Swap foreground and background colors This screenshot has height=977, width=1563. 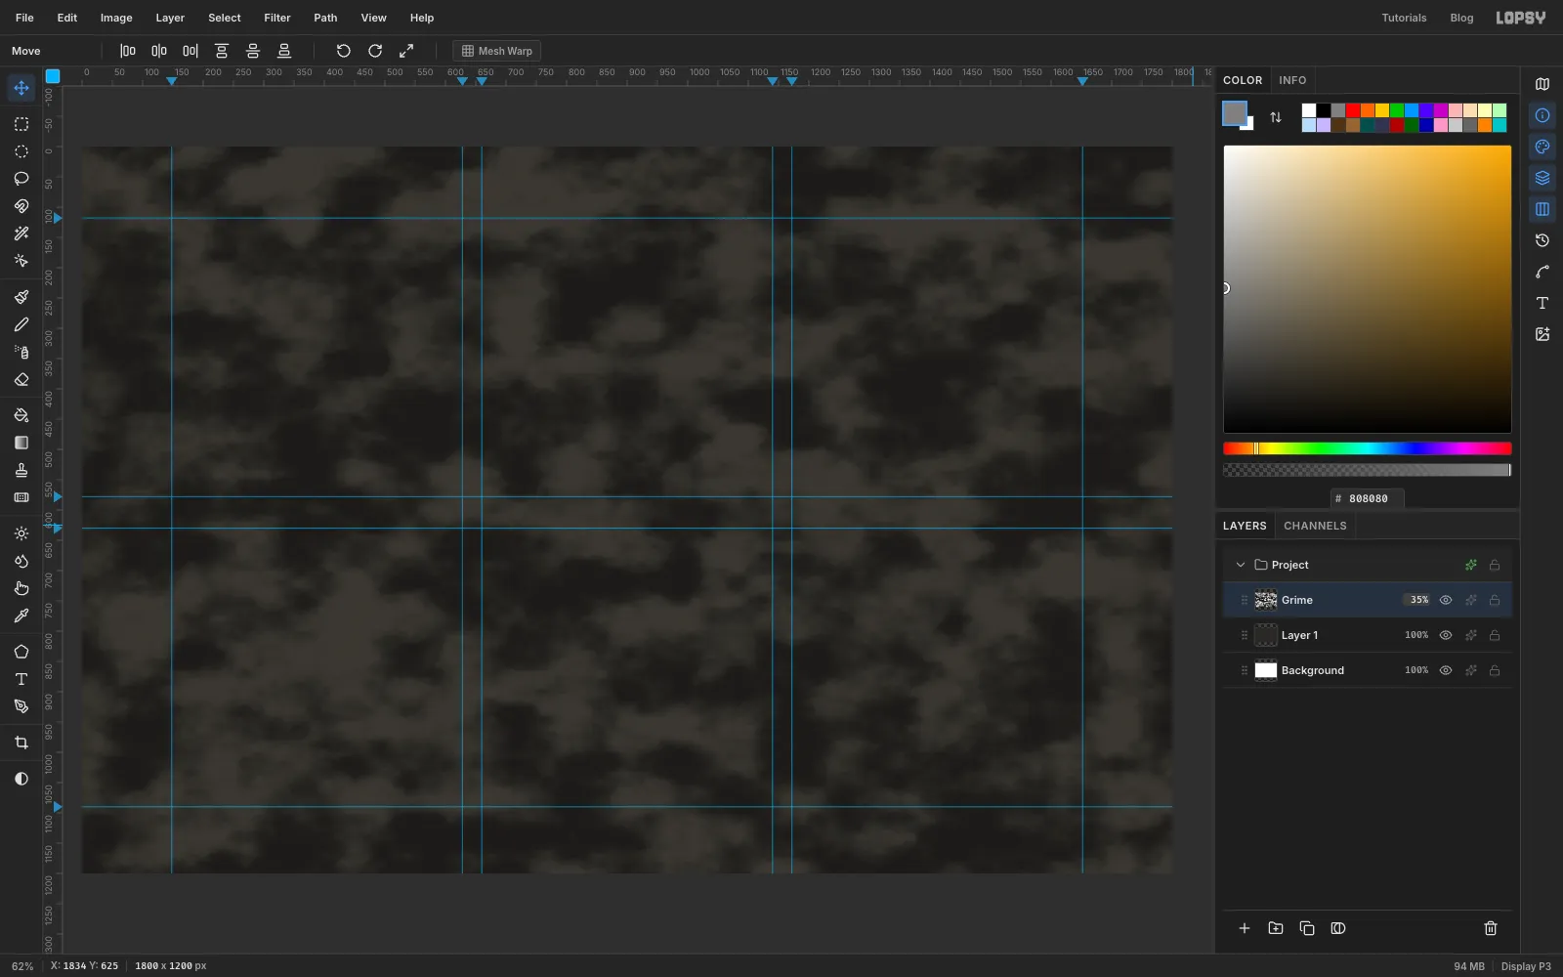click(1276, 117)
